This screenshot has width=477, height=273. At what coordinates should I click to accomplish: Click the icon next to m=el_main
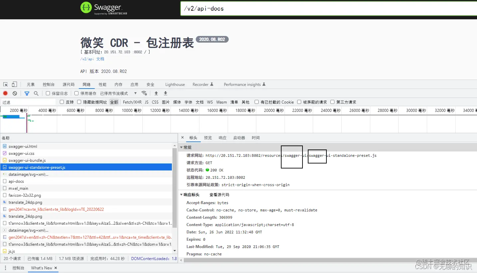tap(5, 188)
